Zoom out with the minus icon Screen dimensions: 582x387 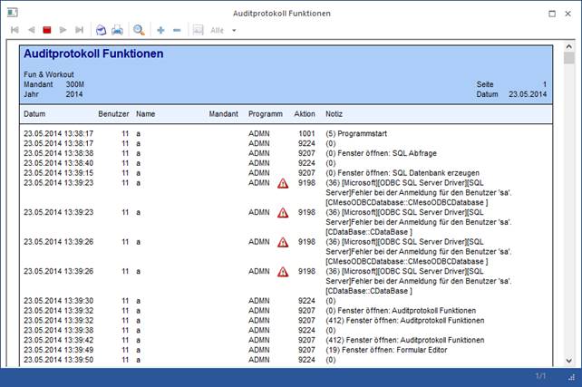click(176, 30)
